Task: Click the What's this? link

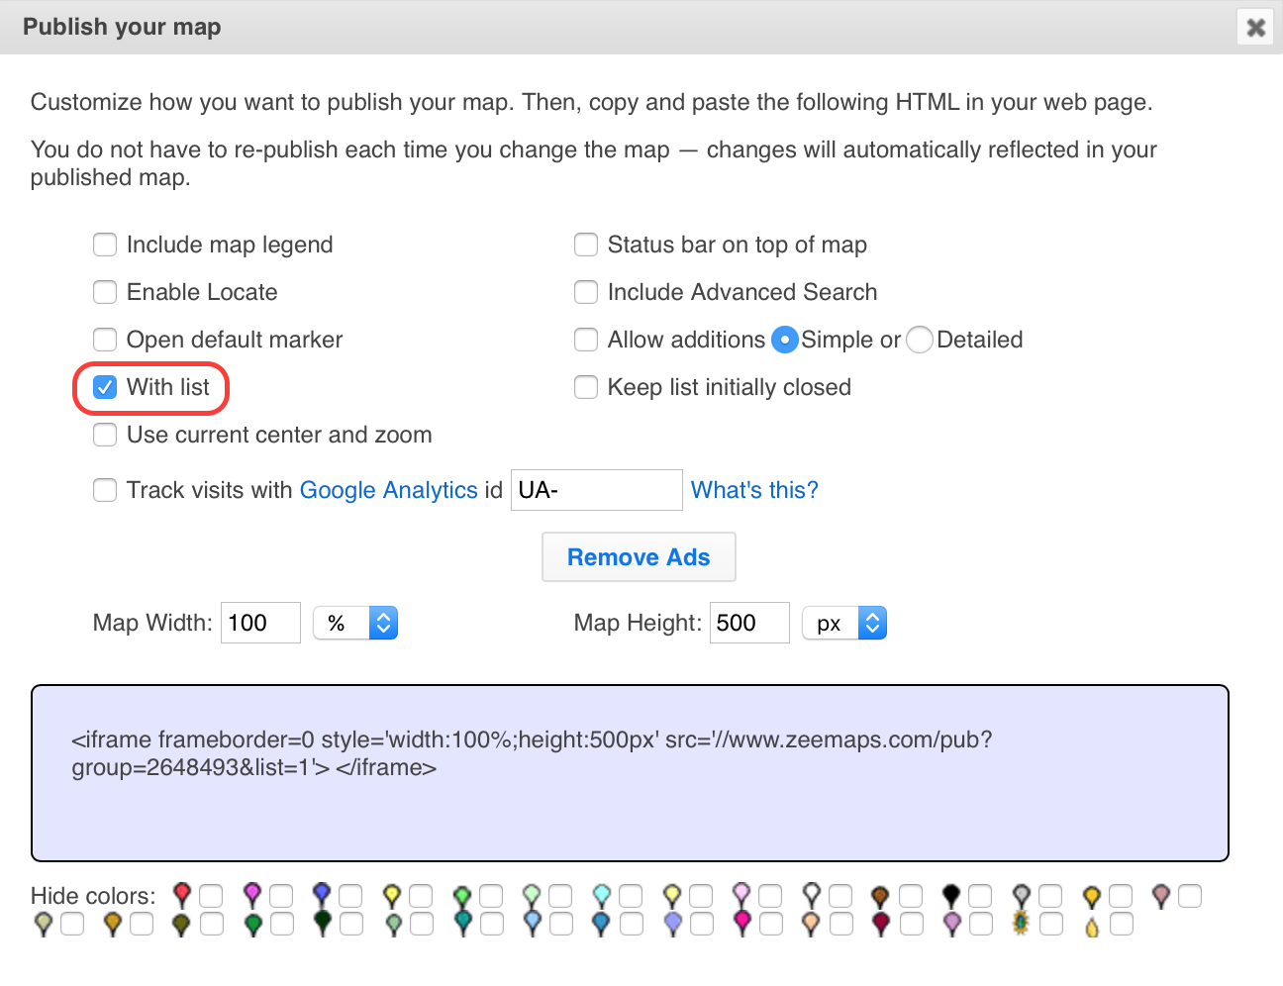Action: tap(754, 490)
